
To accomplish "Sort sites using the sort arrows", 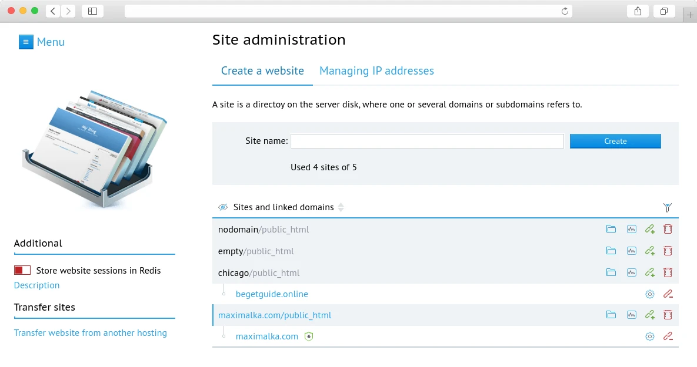I will (x=342, y=207).
